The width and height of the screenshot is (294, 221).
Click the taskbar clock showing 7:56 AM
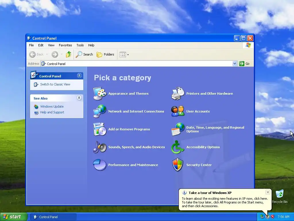[x=283, y=217]
